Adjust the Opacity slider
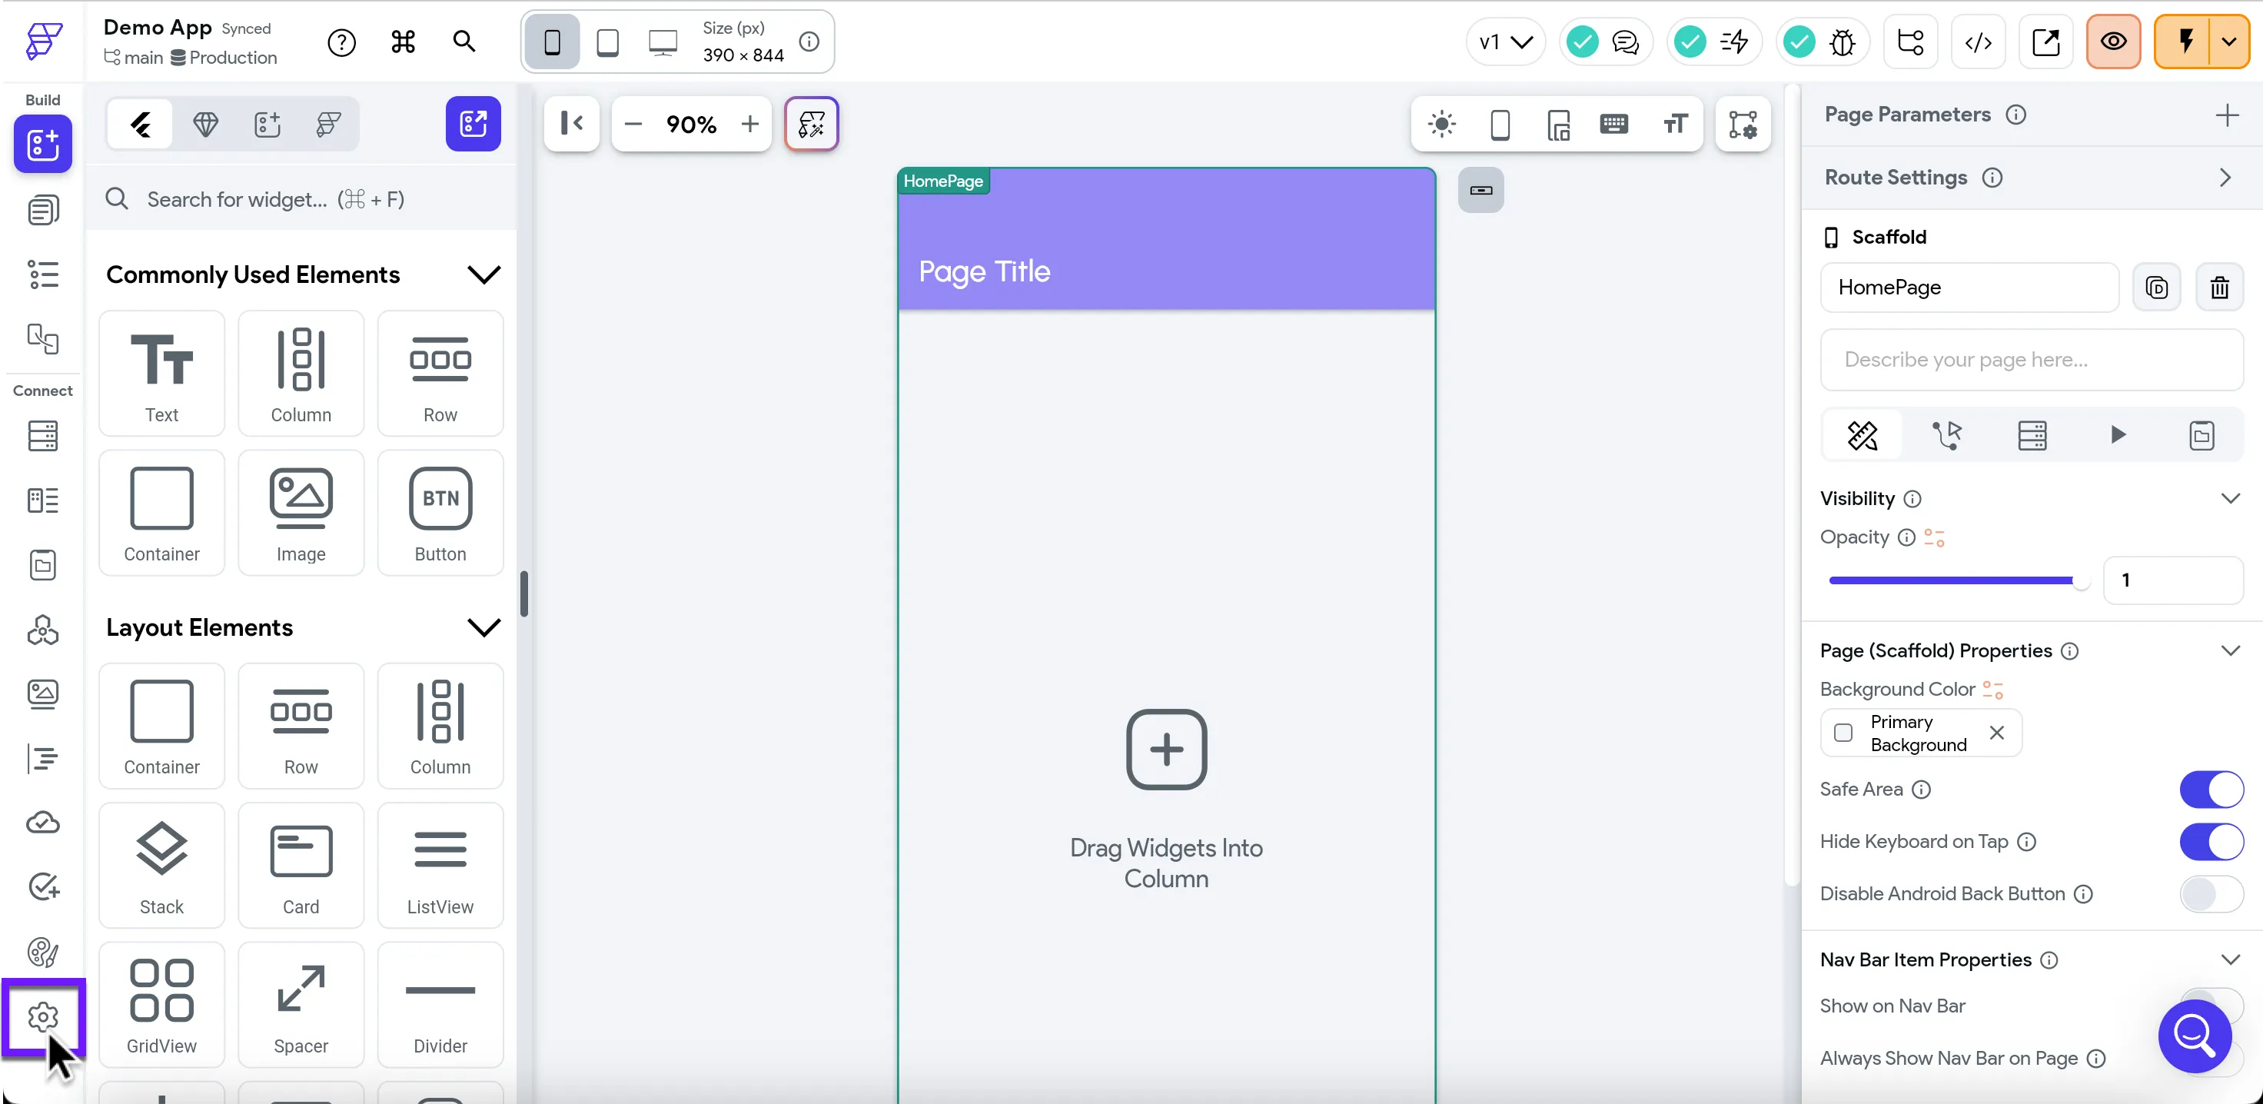This screenshot has height=1104, width=2263. tap(2079, 581)
